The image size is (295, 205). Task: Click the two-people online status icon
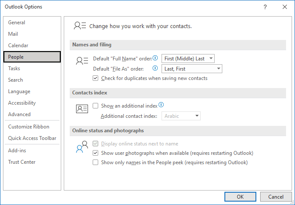tap(82, 147)
